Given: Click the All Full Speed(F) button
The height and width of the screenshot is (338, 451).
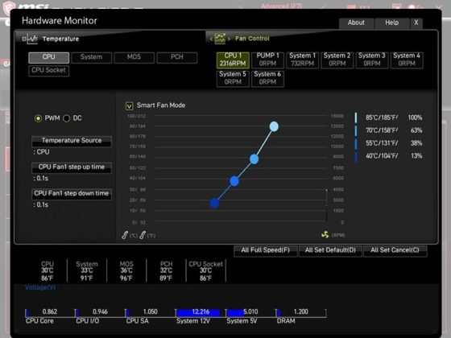Looking at the screenshot, I should click(x=266, y=250).
